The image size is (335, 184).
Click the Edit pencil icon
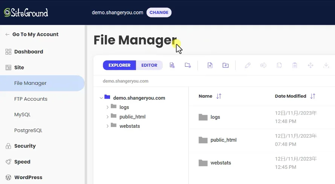click(248, 65)
